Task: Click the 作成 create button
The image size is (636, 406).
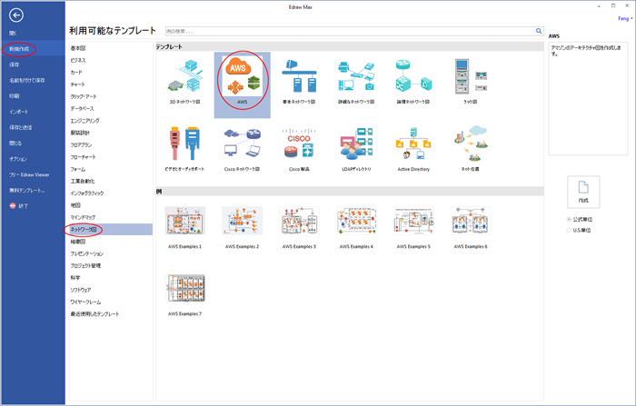Action: point(582,192)
